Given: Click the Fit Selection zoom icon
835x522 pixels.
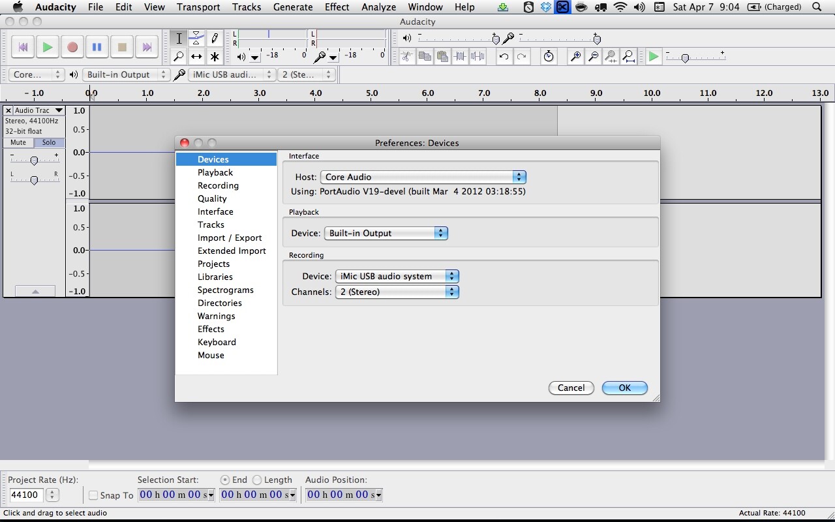Looking at the screenshot, I should coord(611,57).
